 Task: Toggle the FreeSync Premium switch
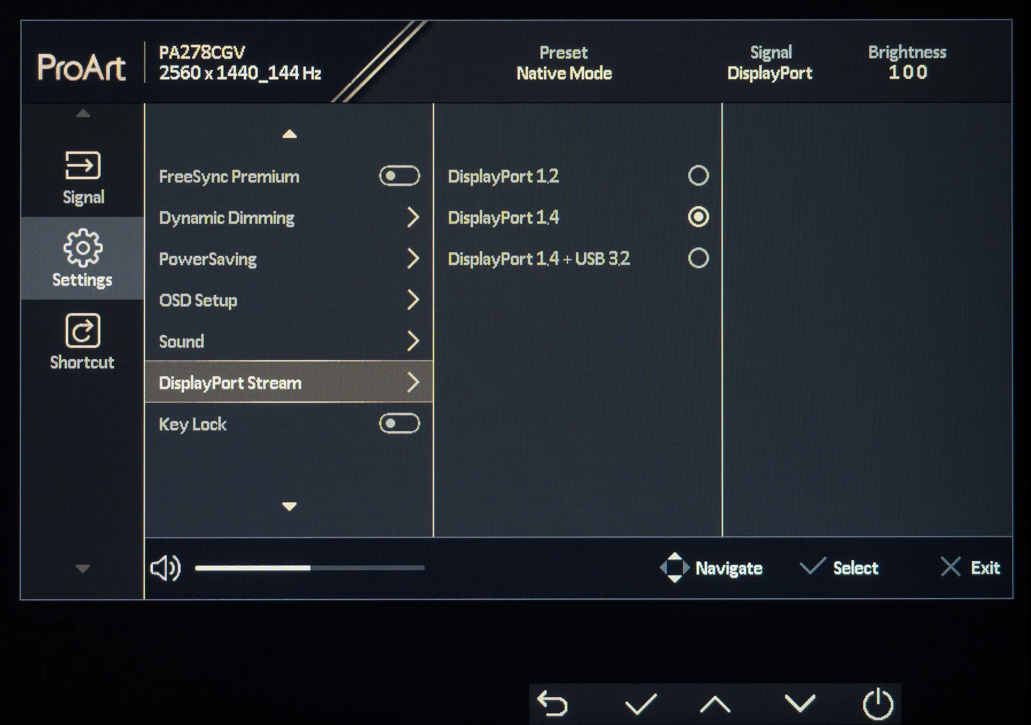point(399,176)
